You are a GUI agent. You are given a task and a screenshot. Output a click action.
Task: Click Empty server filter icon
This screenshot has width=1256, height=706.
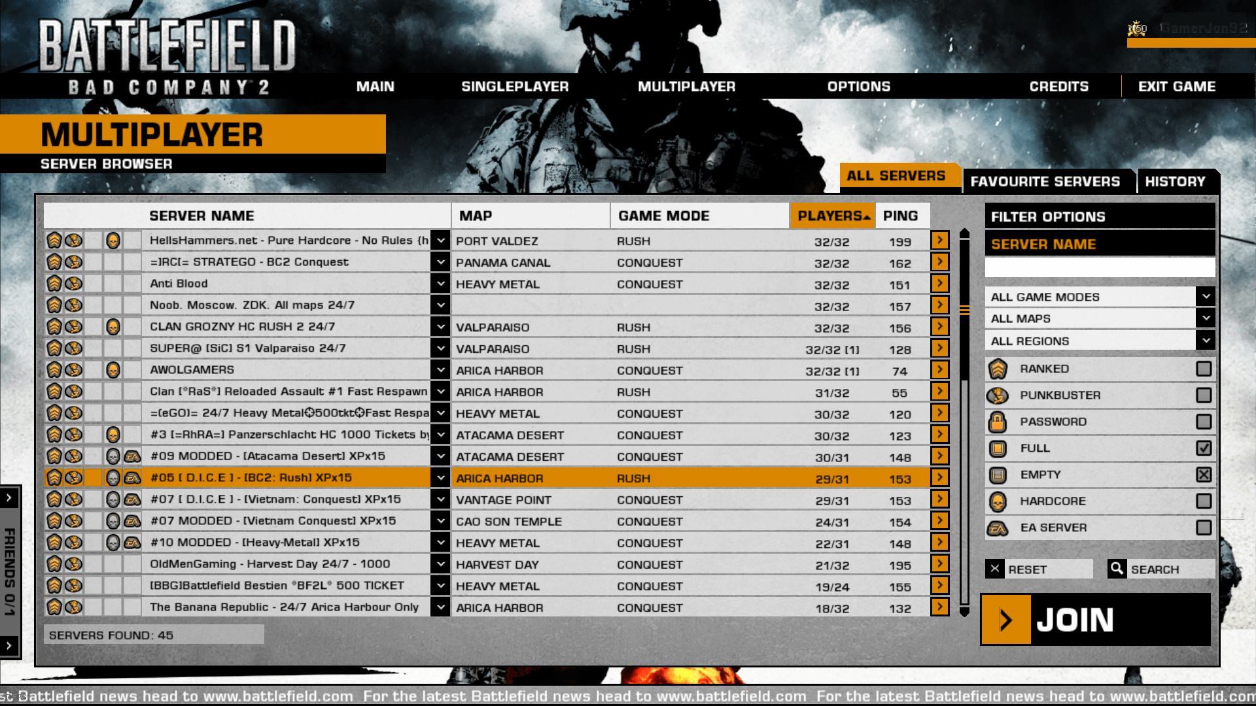pyautogui.click(x=998, y=475)
